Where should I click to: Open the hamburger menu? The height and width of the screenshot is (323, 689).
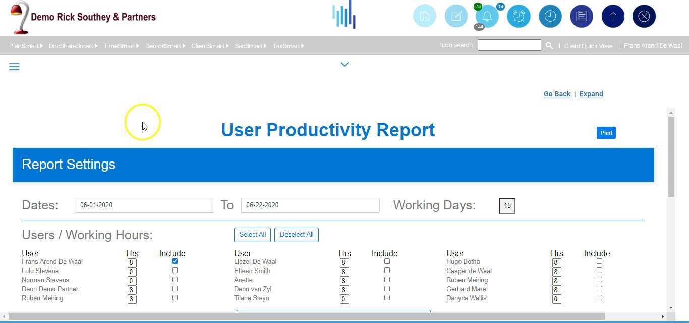tap(14, 66)
